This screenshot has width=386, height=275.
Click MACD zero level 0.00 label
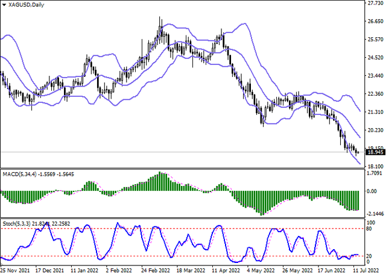pyautogui.click(x=372, y=191)
